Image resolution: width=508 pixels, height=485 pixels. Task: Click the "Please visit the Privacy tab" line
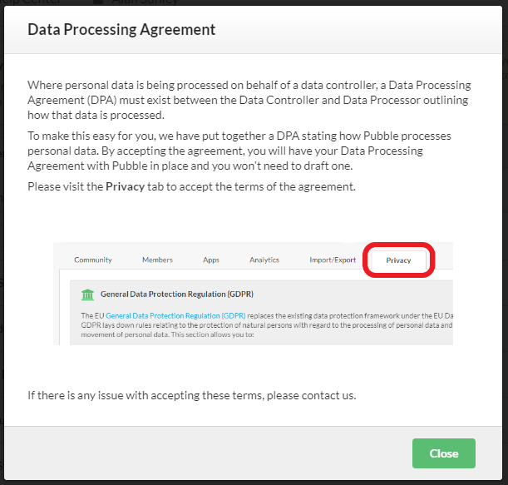tap(191, 186)
